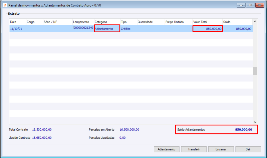The width and height of the screenshot is (267, 158).
Task: Click the Parcelas em Aberto value 16.500.000,00
Action: [x=129, y=130]
